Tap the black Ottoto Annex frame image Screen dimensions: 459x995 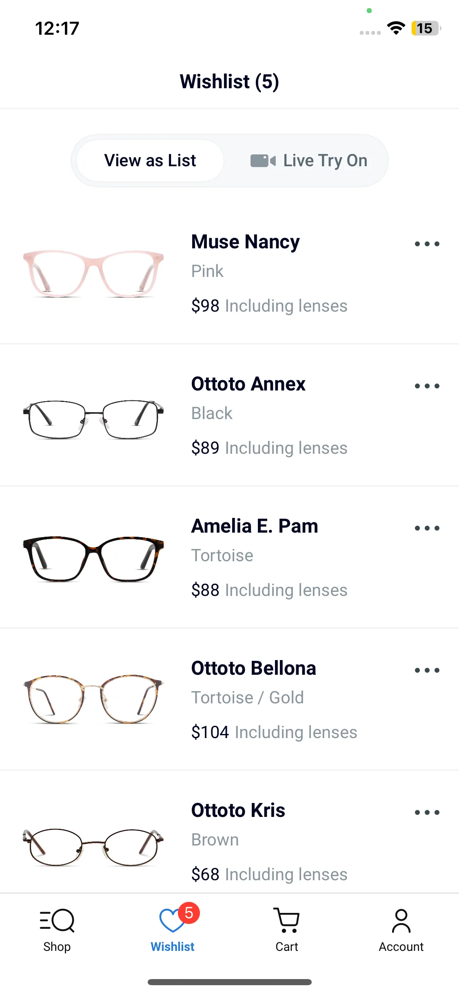point(93,419)
